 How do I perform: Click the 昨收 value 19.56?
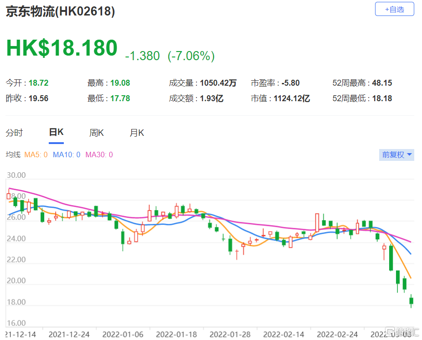38,98
